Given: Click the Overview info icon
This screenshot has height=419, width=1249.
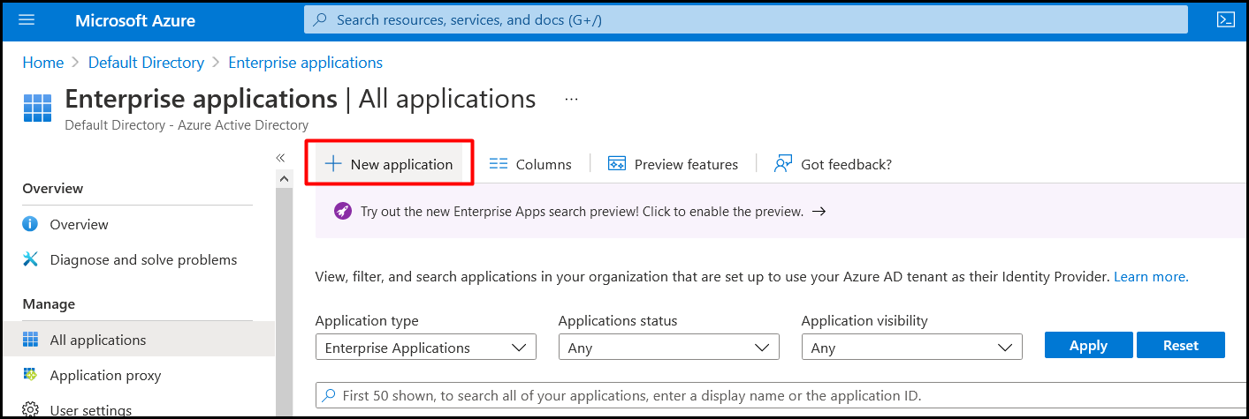Looking at the screenshot, I should click(31, 224).
